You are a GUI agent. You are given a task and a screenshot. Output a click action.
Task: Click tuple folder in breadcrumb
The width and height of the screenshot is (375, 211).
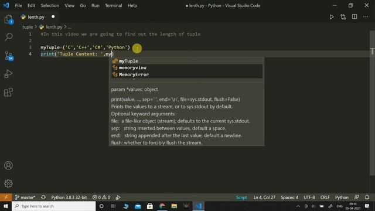click(x=28, y=27)
